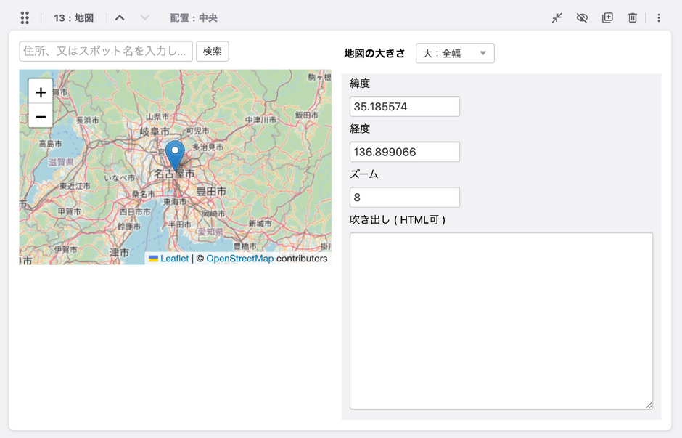Duplicate the map block
Screen dimensions: 682x438
tap(607, 17)
